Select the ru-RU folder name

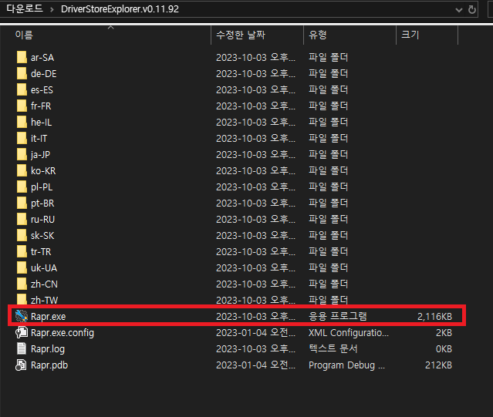(42, 220)
